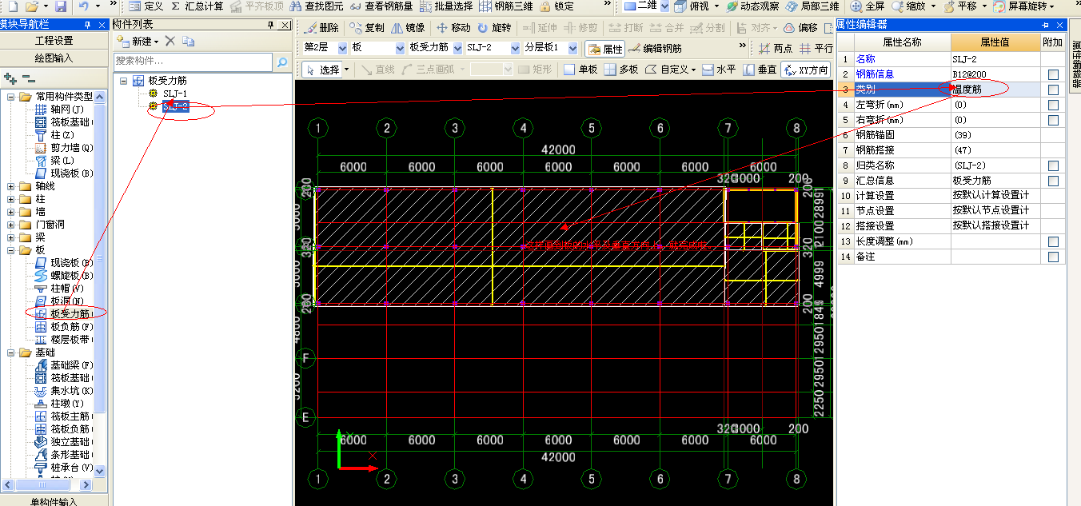Open the 绘图输入 tab

54,58
